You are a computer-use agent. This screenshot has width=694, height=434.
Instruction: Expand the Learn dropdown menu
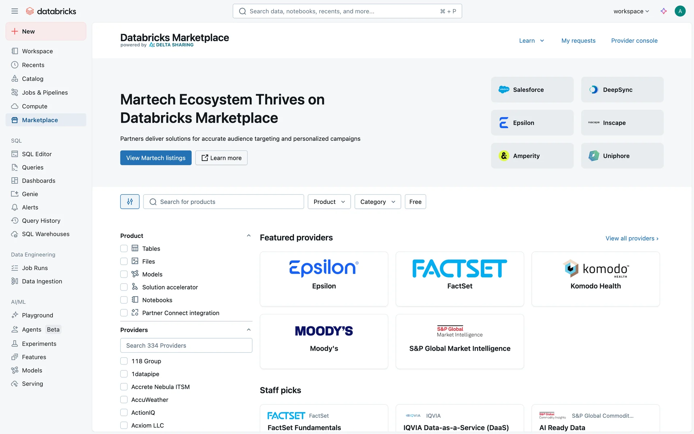[531, 41]
